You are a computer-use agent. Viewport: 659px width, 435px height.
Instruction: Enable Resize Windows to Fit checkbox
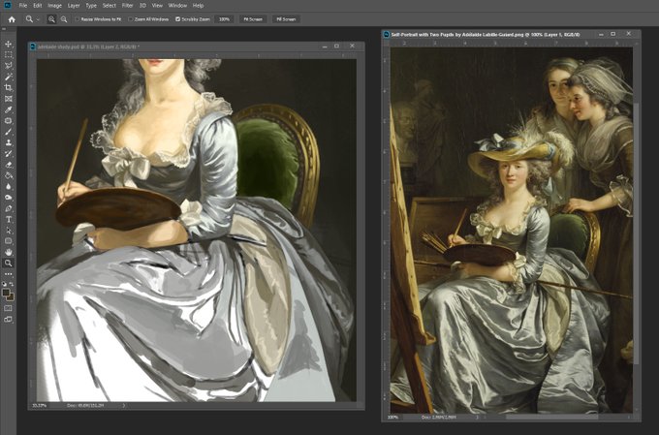(x=77, y=19)
